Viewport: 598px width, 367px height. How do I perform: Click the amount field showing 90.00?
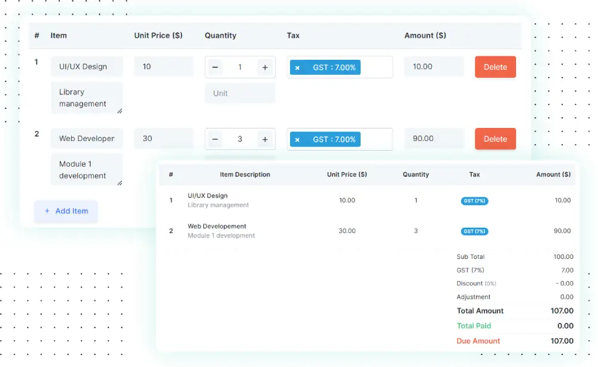tap(434, 139)
